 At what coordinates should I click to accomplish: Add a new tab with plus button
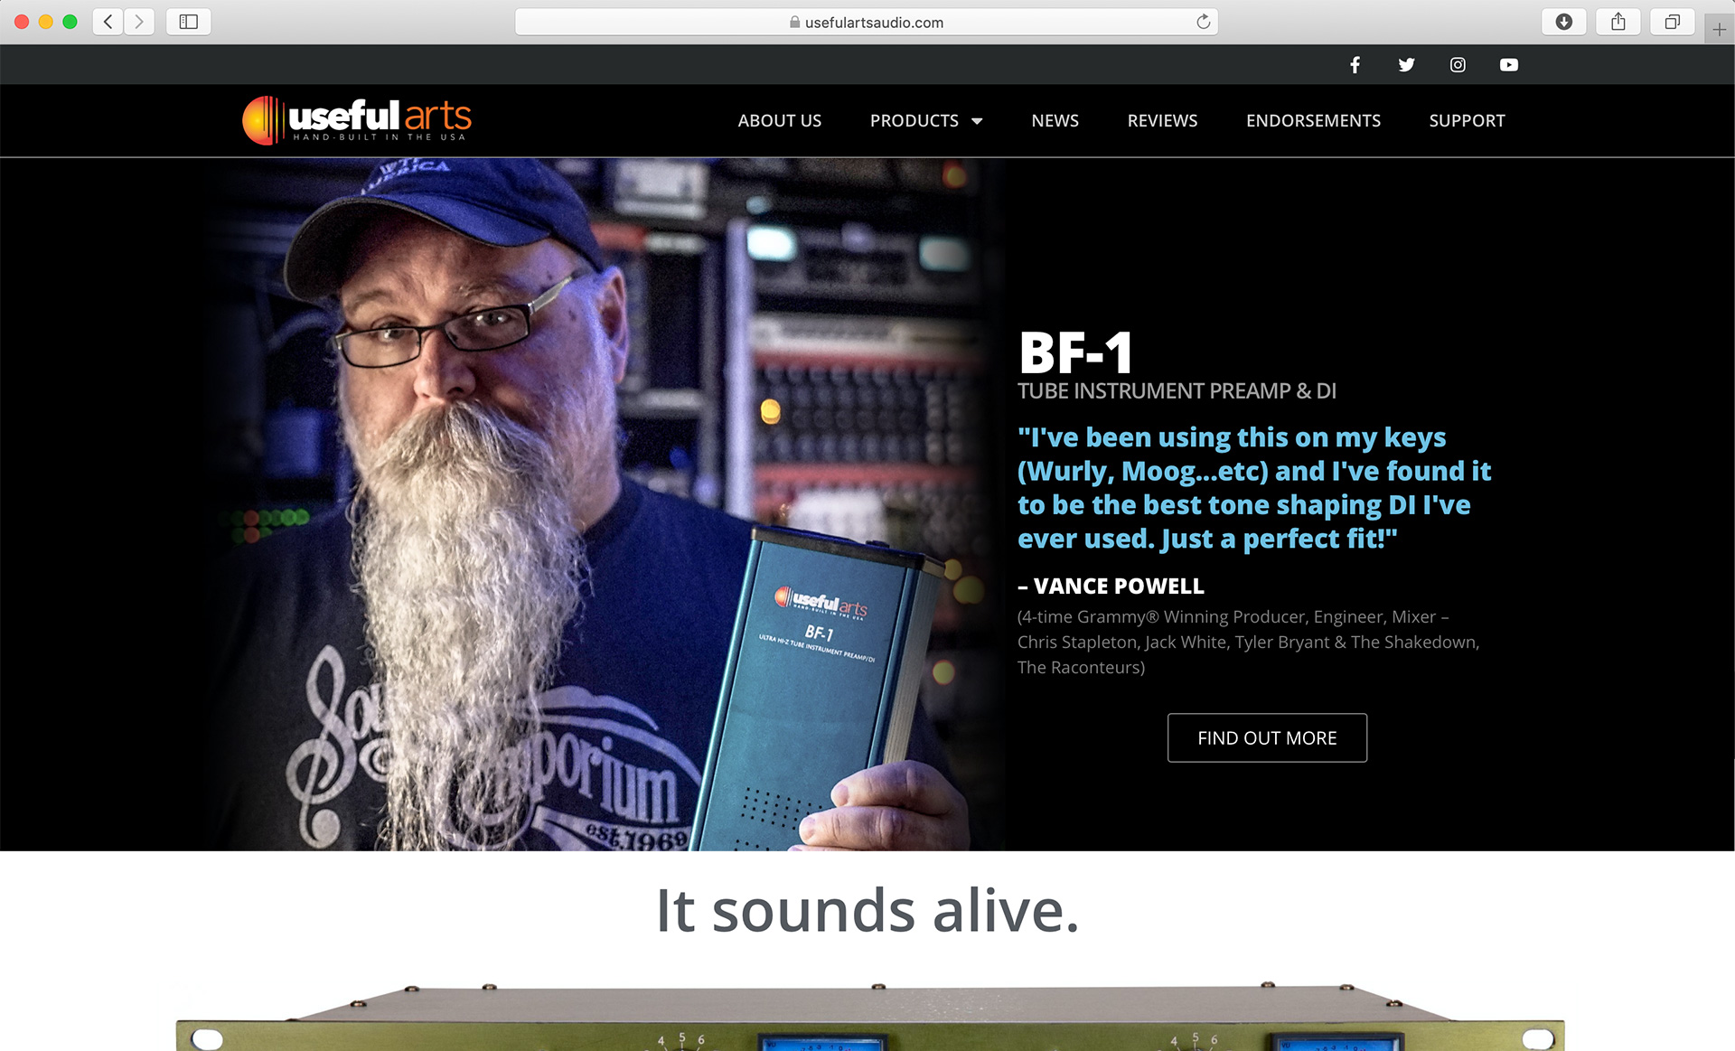(1719, 29)
